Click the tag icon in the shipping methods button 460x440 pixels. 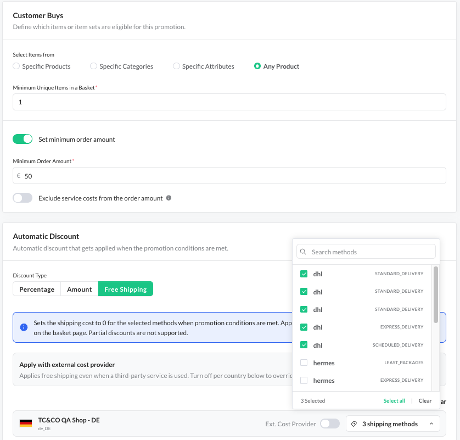[x=354, y=424]
